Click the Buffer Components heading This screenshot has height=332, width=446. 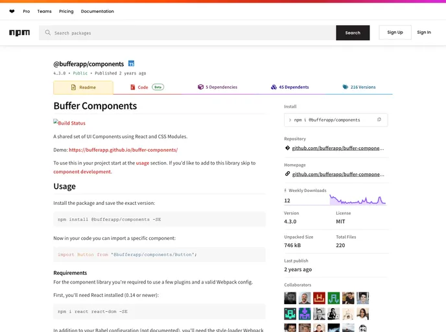click(95, 106)
